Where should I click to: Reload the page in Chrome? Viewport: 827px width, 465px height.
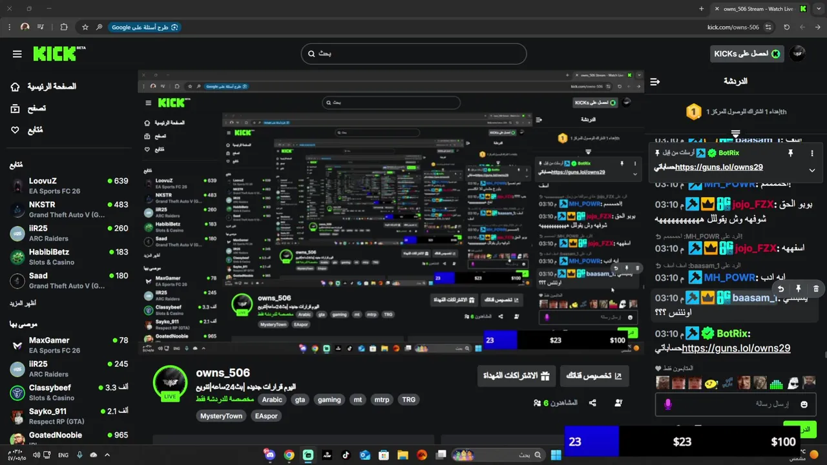786,27
